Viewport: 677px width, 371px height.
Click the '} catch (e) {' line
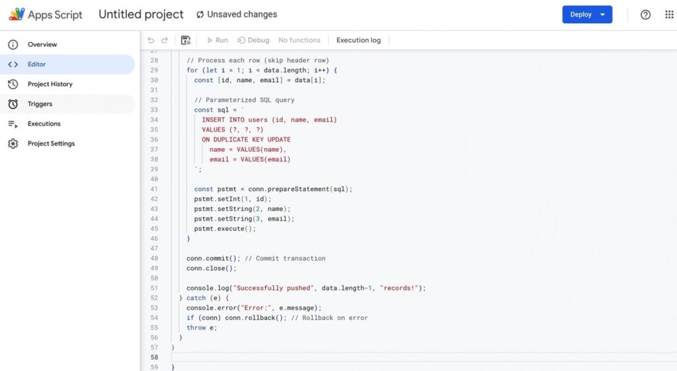pos(204,298)
